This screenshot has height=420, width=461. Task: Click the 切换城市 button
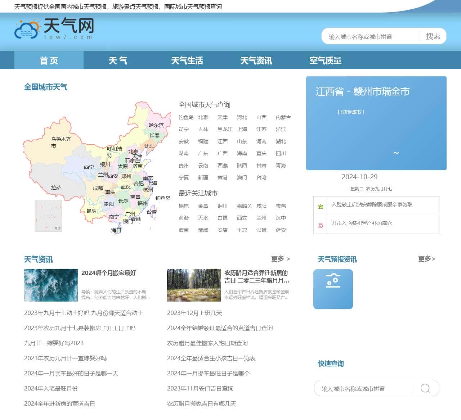tap(352, 112)
